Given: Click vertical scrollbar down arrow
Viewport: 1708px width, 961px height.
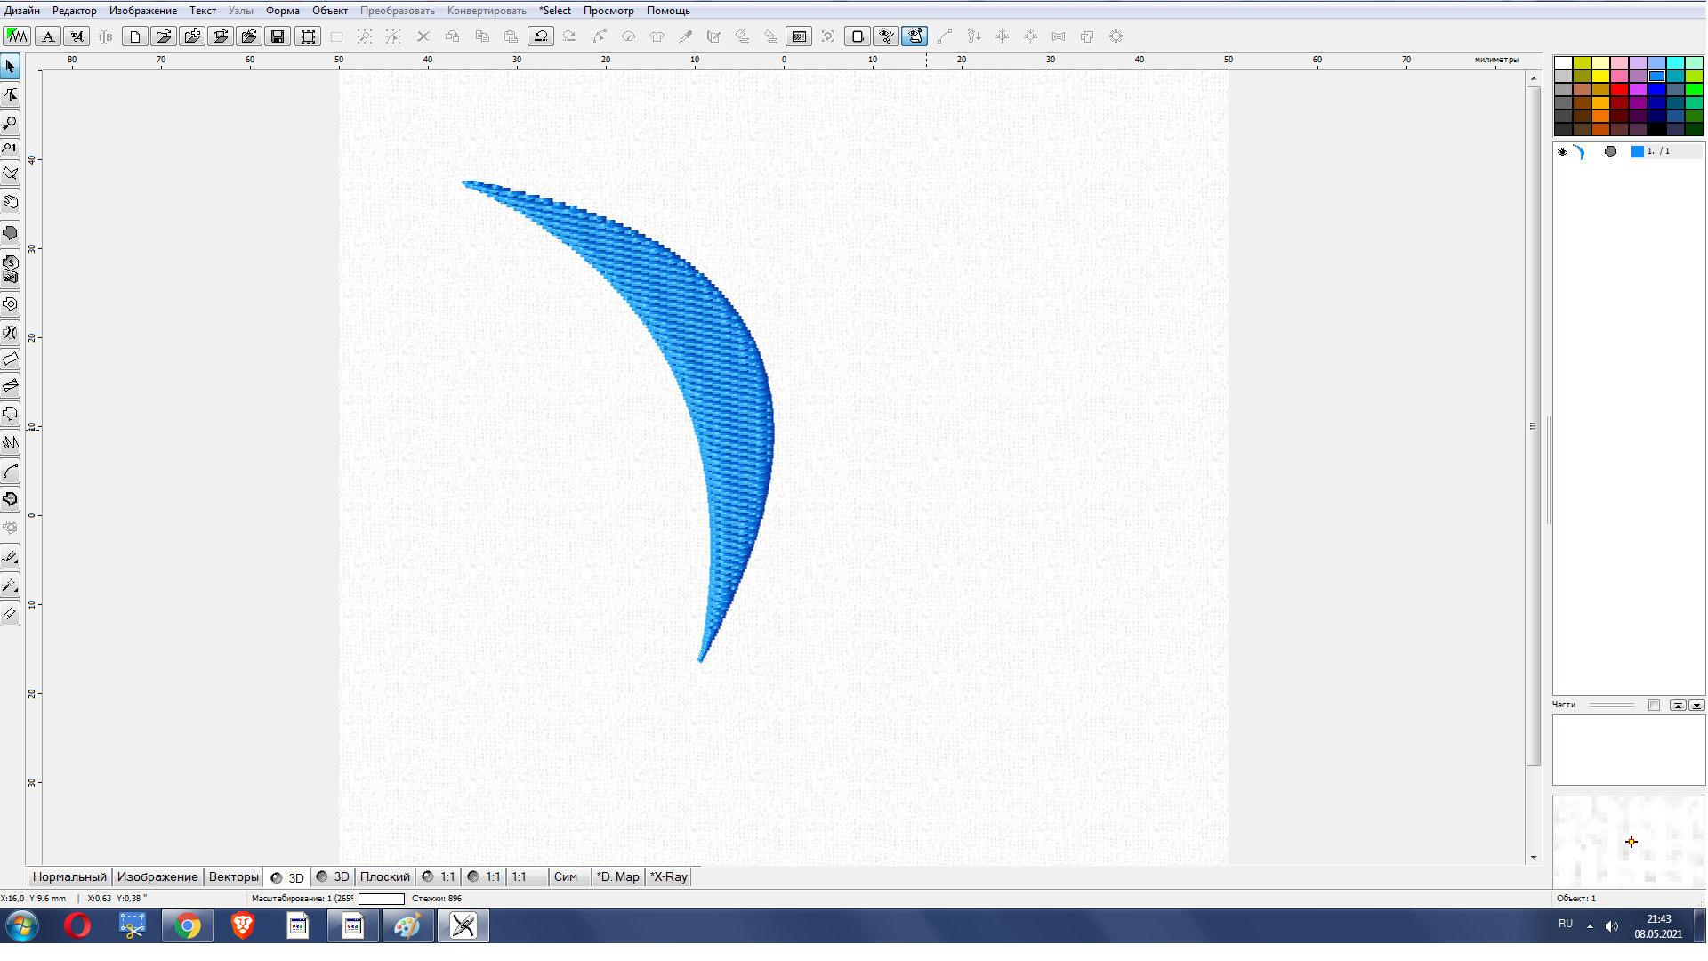Looking at the screenshot, I should pos(1534,857).
